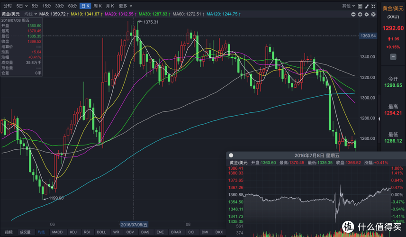
Task: Enable the BOLL indicator
Action: [x=101, y=232]
